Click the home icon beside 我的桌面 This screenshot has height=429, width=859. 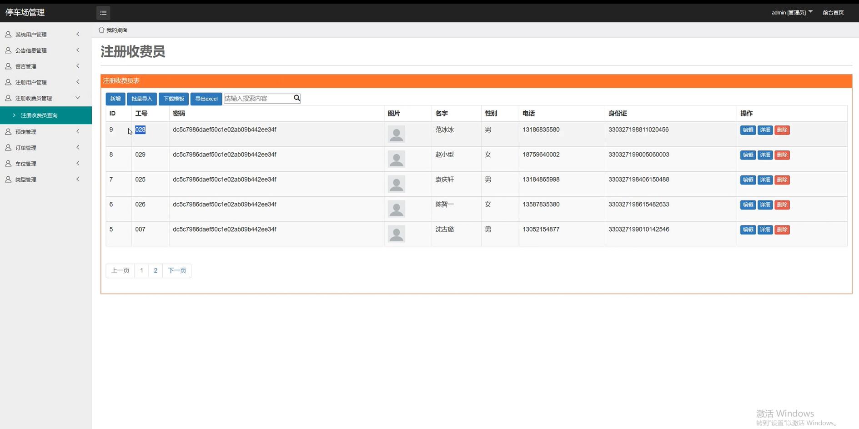101,30
